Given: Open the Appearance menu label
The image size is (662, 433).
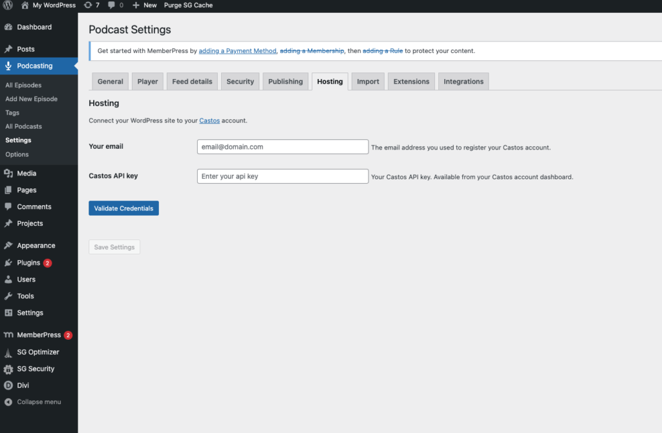Looking at the screenshot, I should (36, 246).
